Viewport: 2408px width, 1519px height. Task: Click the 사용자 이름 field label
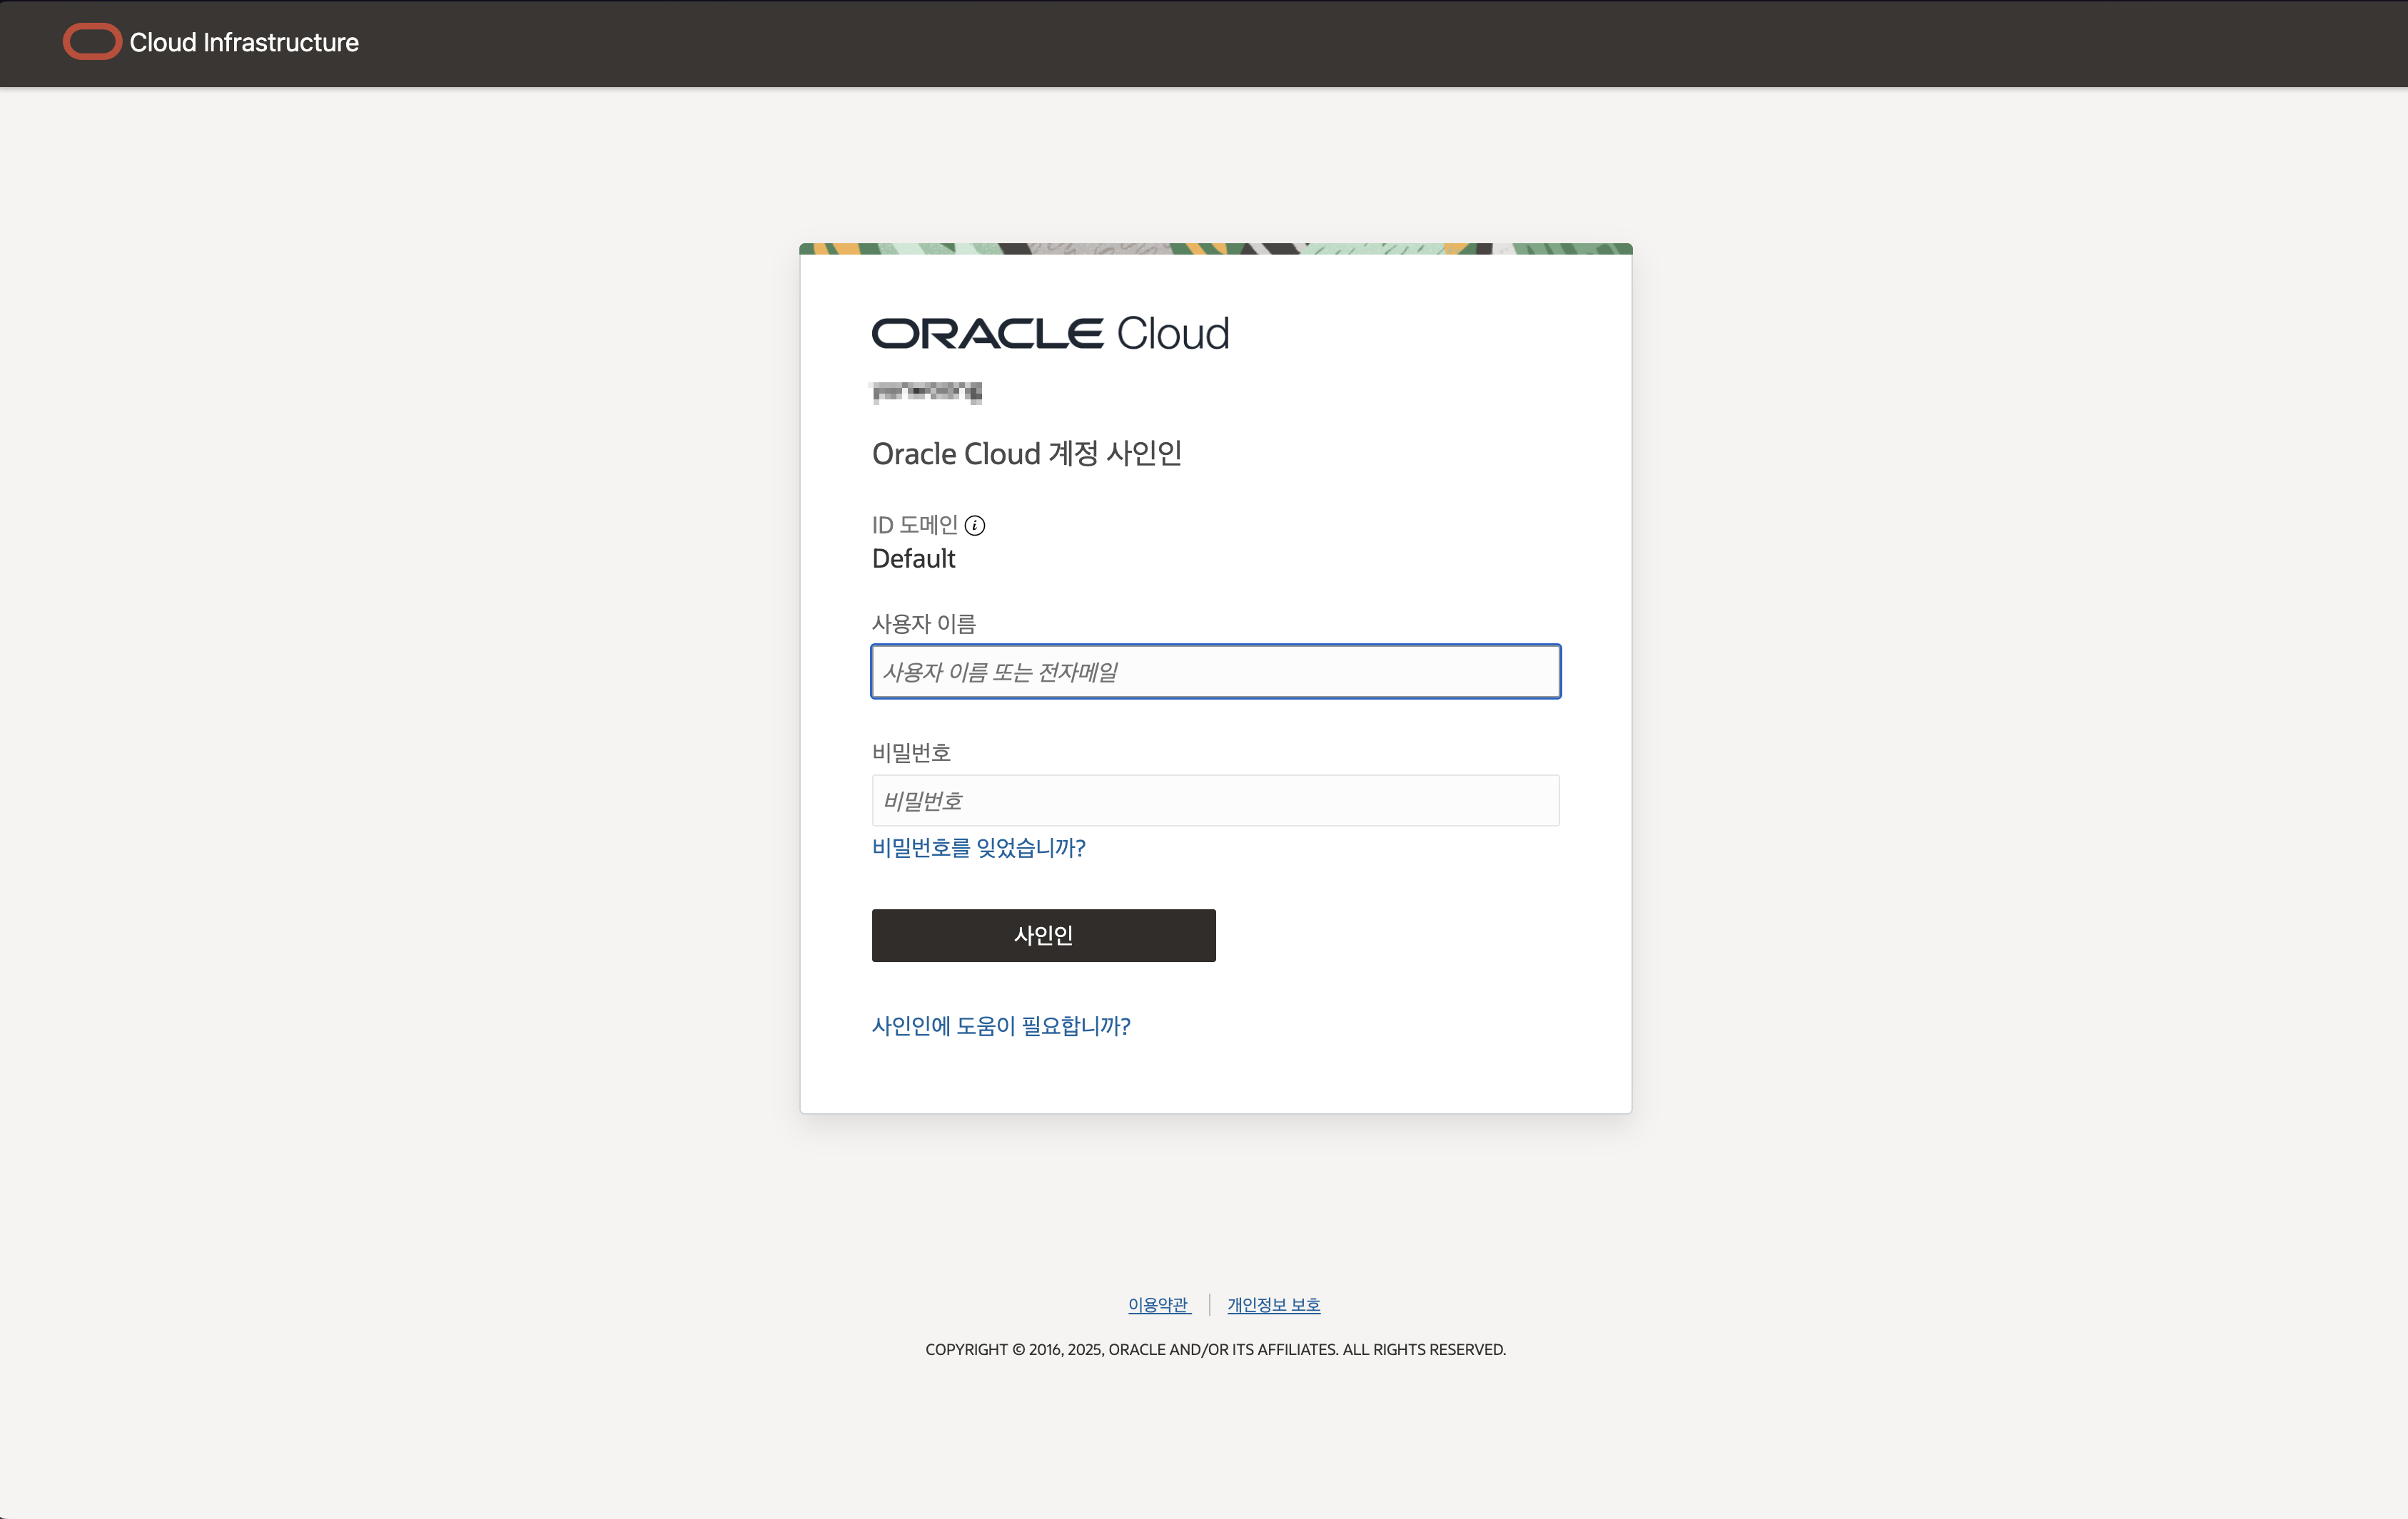(x=923, y=623)
